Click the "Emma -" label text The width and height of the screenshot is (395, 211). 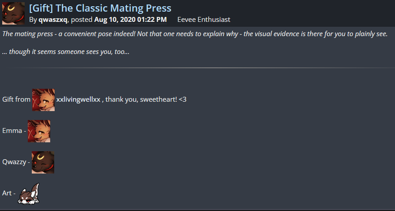click(14, 131)
